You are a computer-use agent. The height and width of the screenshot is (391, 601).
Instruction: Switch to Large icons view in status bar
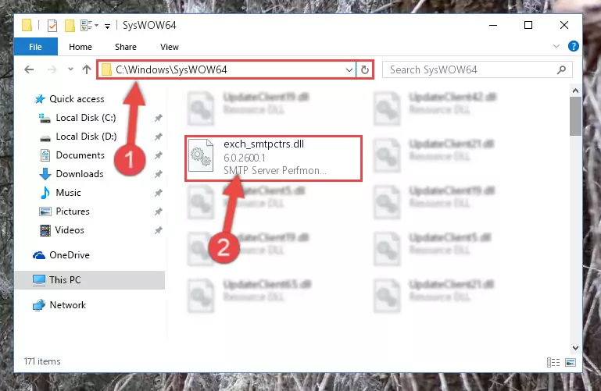[x=571, y=362]
